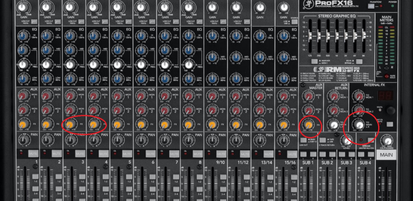Click channel 1 EQ LOW 80Hz knob
The width and height of the screenshot is (413, 201).
tap(23, 78)
